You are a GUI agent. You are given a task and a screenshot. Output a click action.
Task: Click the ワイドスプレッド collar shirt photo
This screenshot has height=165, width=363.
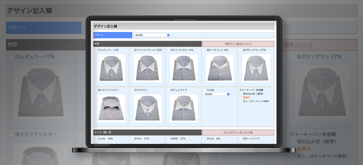tap(147, 68)
